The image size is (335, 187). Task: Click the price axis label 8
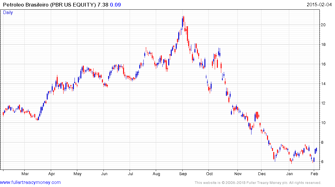pyautogui.click(x=322, y=142)
